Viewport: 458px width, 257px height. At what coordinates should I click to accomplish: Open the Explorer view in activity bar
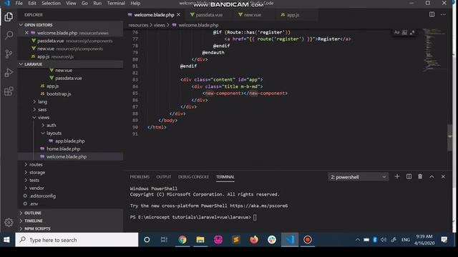coord(9,17)
